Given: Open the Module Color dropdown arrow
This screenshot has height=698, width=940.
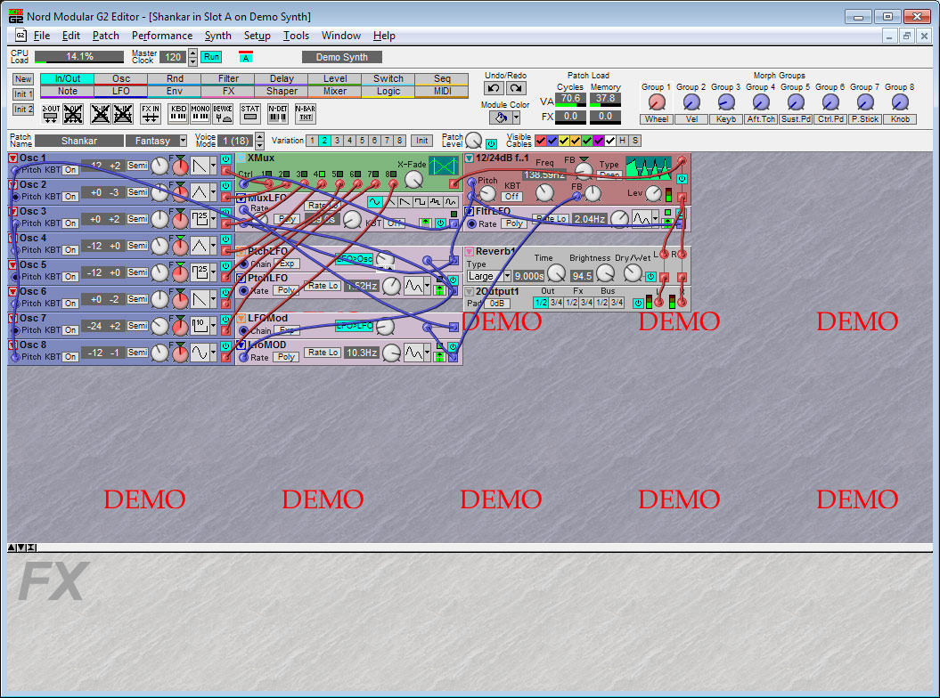Looking at the screenshot, I should pyautogui.click(x=515, y=118).
